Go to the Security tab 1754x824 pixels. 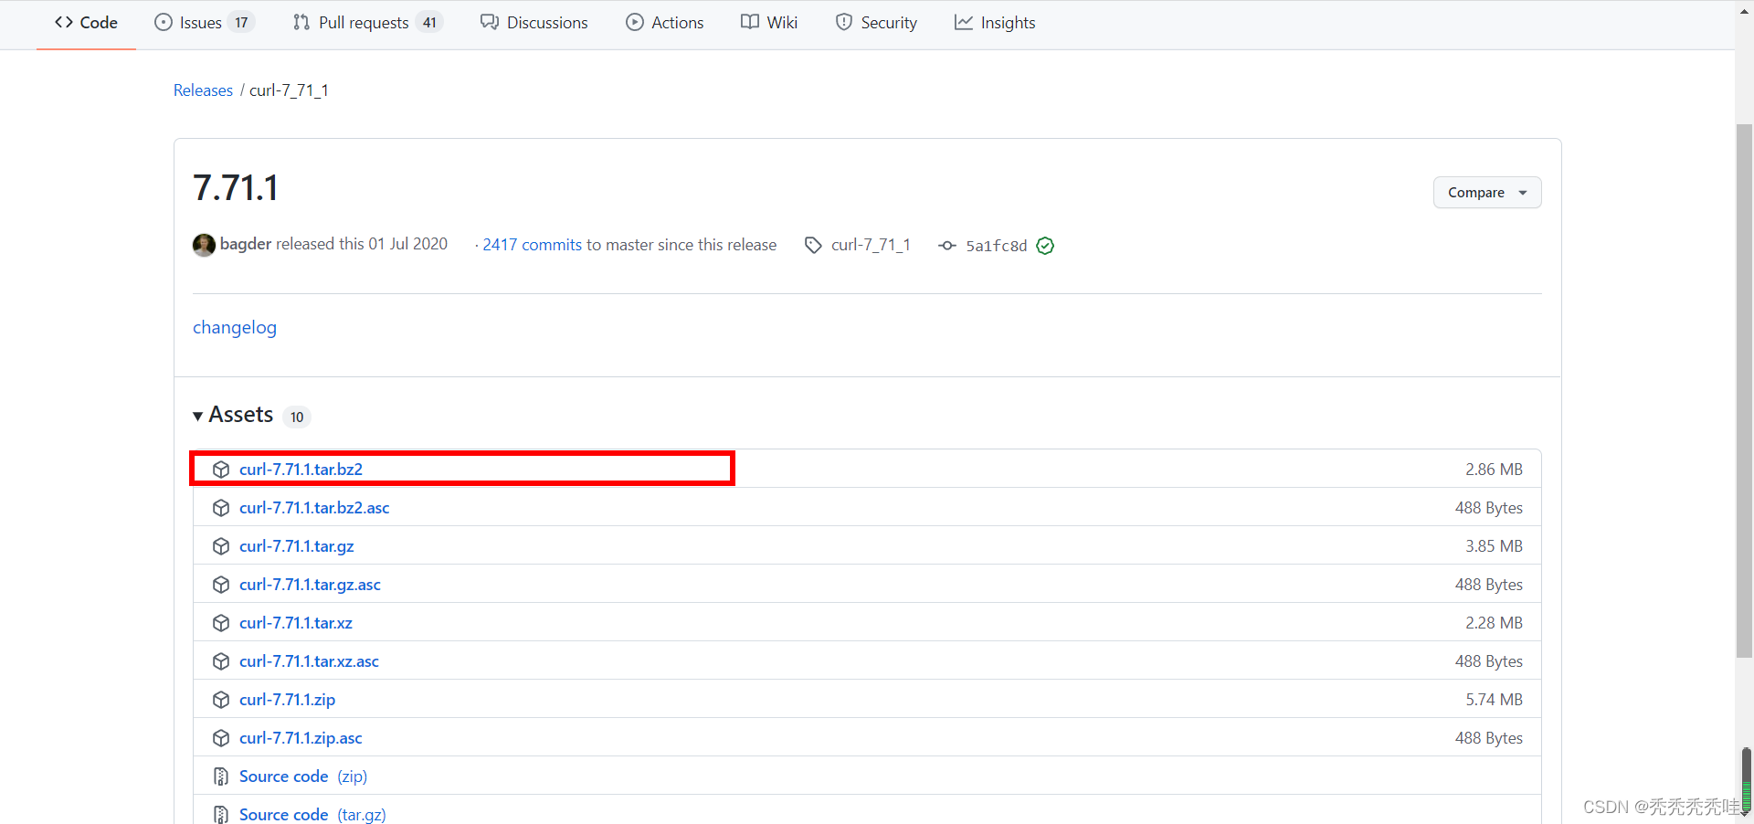point(876,23)
